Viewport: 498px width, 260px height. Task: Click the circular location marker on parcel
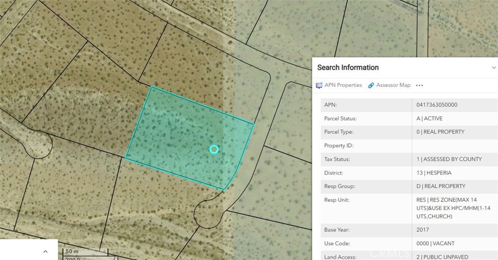click(x=214, y=149)
